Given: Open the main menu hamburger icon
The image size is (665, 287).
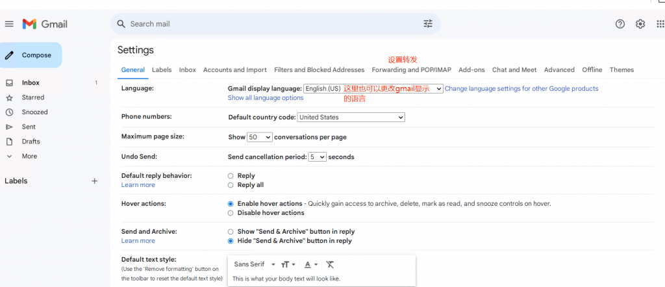Looking at the screenshot, I should [x=9, y=24].
